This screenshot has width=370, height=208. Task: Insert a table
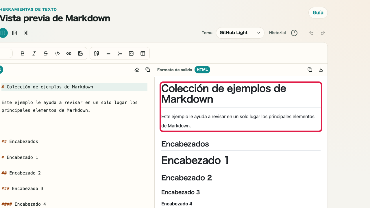pyautogui.click(x=143, y=53)
